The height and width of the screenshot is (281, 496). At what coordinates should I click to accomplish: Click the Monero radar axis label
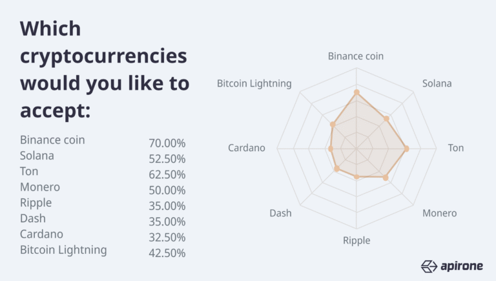click(x=440, y=213)
